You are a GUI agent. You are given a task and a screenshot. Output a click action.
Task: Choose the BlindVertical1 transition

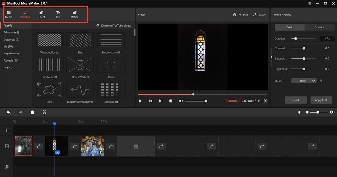pyautogui.click(x=50, y=65)
